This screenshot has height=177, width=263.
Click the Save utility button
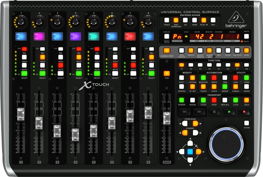pyautogui.click(x=235, y=78)
